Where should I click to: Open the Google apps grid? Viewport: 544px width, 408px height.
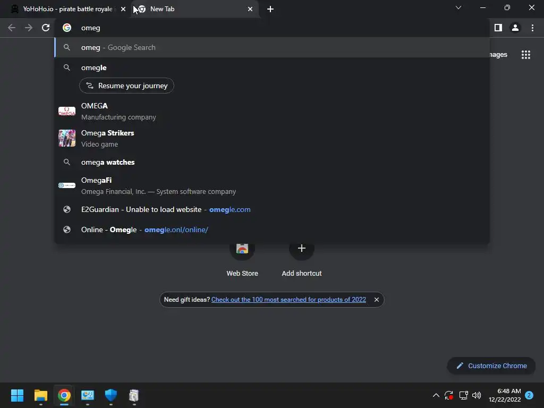pyautogui.click(x=526, y=55)
